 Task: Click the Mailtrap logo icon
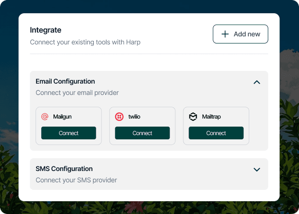click(193, 117)
